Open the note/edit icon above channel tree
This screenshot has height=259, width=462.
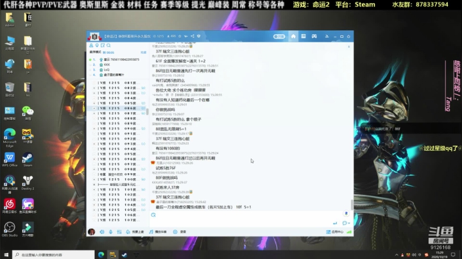click(103, 46)
